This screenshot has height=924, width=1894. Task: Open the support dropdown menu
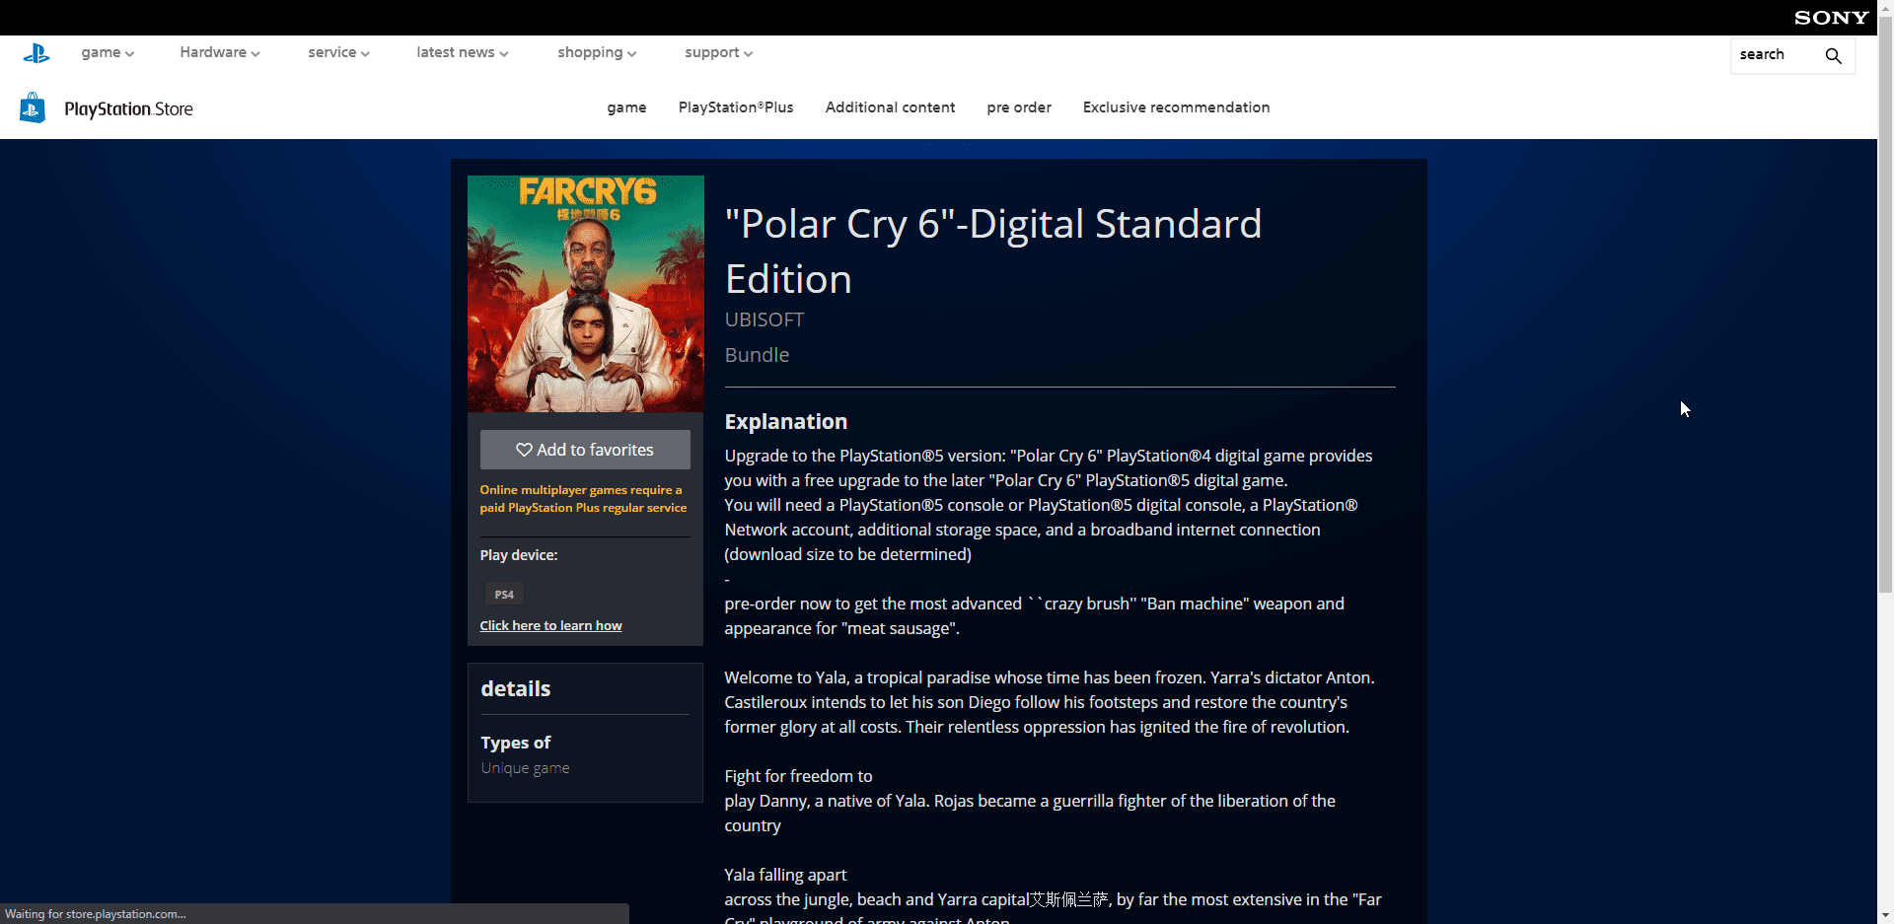tap(718, 53)
